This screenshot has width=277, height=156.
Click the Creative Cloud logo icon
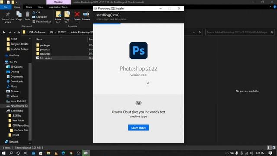click(138, 103)
